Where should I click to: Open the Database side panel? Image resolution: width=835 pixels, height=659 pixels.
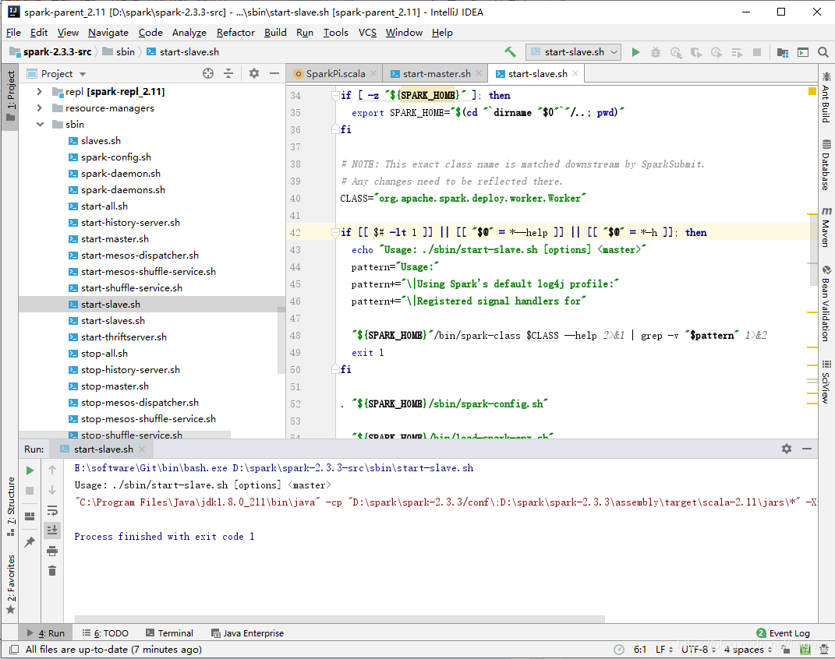[826, 165]
